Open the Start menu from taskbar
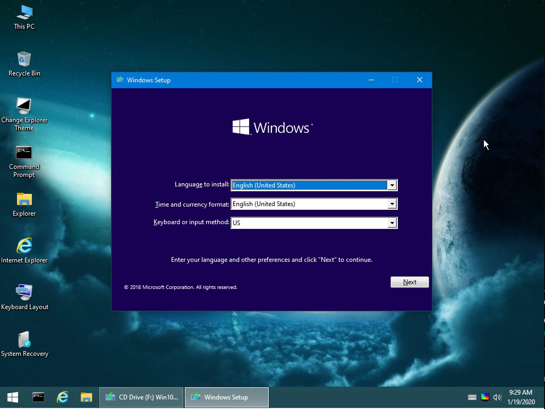Image resolution: width=545 pixels, height=409 pixels. point(13,397)
